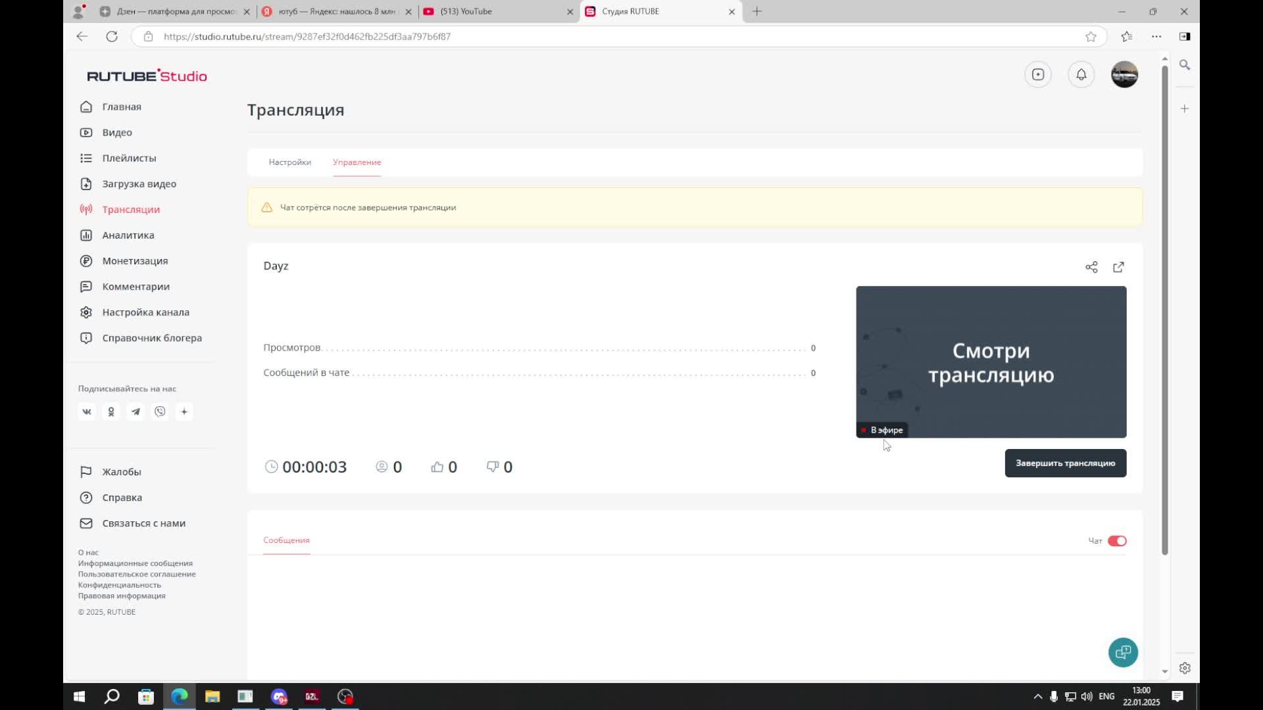Open Аналитика in the sidebar
This screenshot has width=1263, height=710.
(x=128, y=235)
